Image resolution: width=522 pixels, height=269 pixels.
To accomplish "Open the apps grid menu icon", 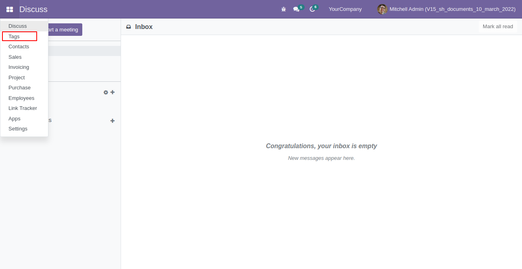I will click(10, 9).
